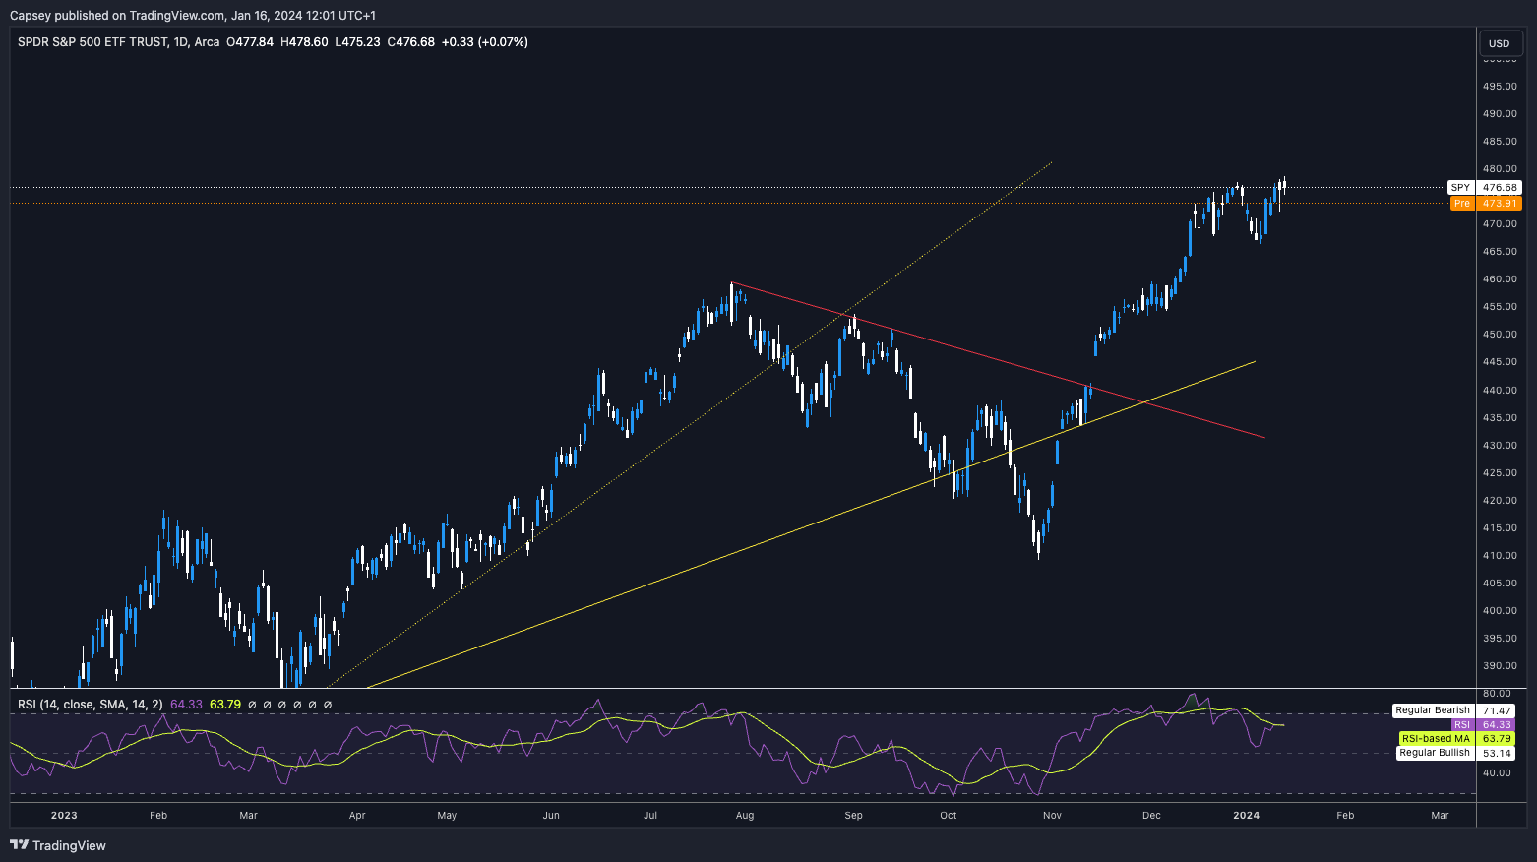Click the Nov label on time axis
The width and height of the screenshot is (1537, 862).
pyautogui.click(x=1052, y=815)
